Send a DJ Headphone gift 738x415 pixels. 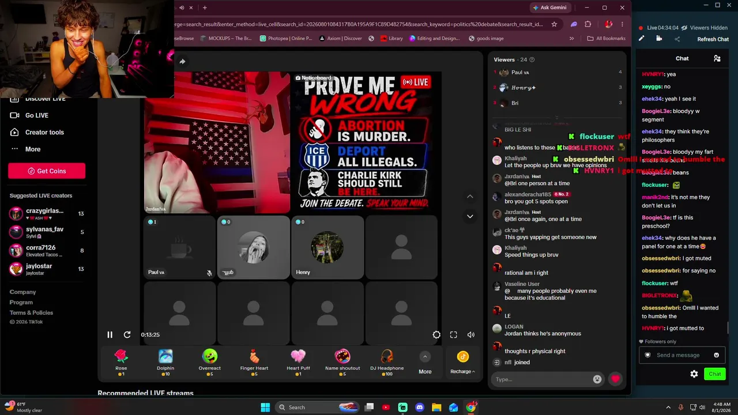pos(387,363)
